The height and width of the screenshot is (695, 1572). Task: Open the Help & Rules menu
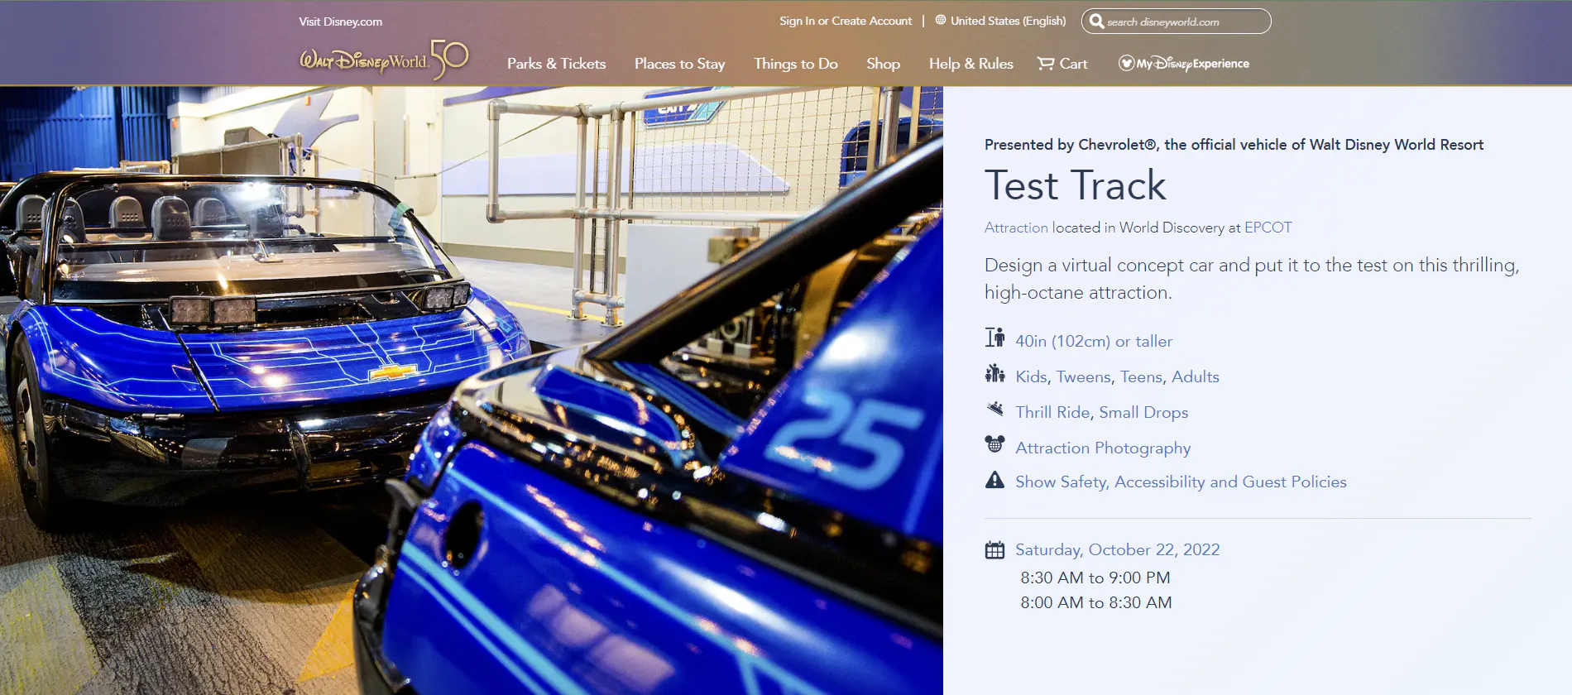(x=971, y=64)
